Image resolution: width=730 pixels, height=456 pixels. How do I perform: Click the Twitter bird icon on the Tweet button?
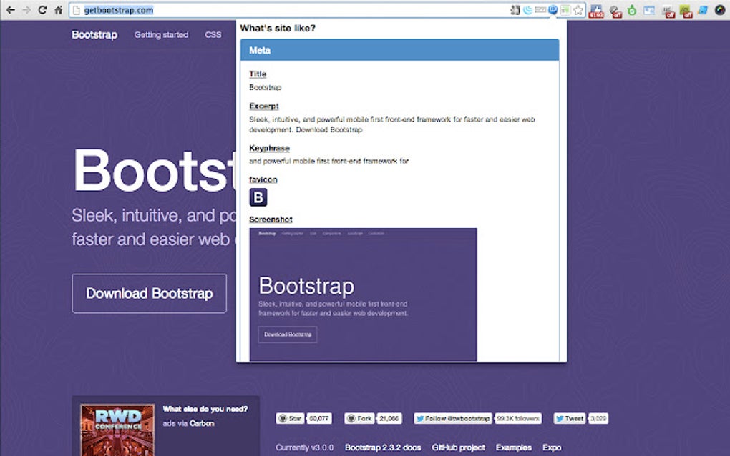pyautogui.click(x=560, y=418)
